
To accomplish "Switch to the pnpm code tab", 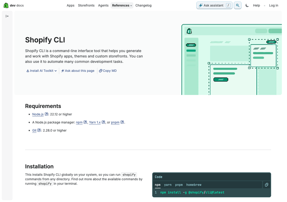I will tap(179, 185).
